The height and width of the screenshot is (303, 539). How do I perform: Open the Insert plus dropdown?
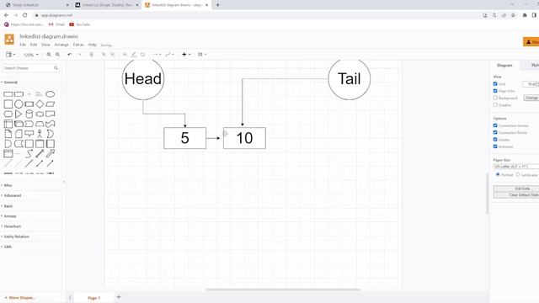(x=186, y=54)
